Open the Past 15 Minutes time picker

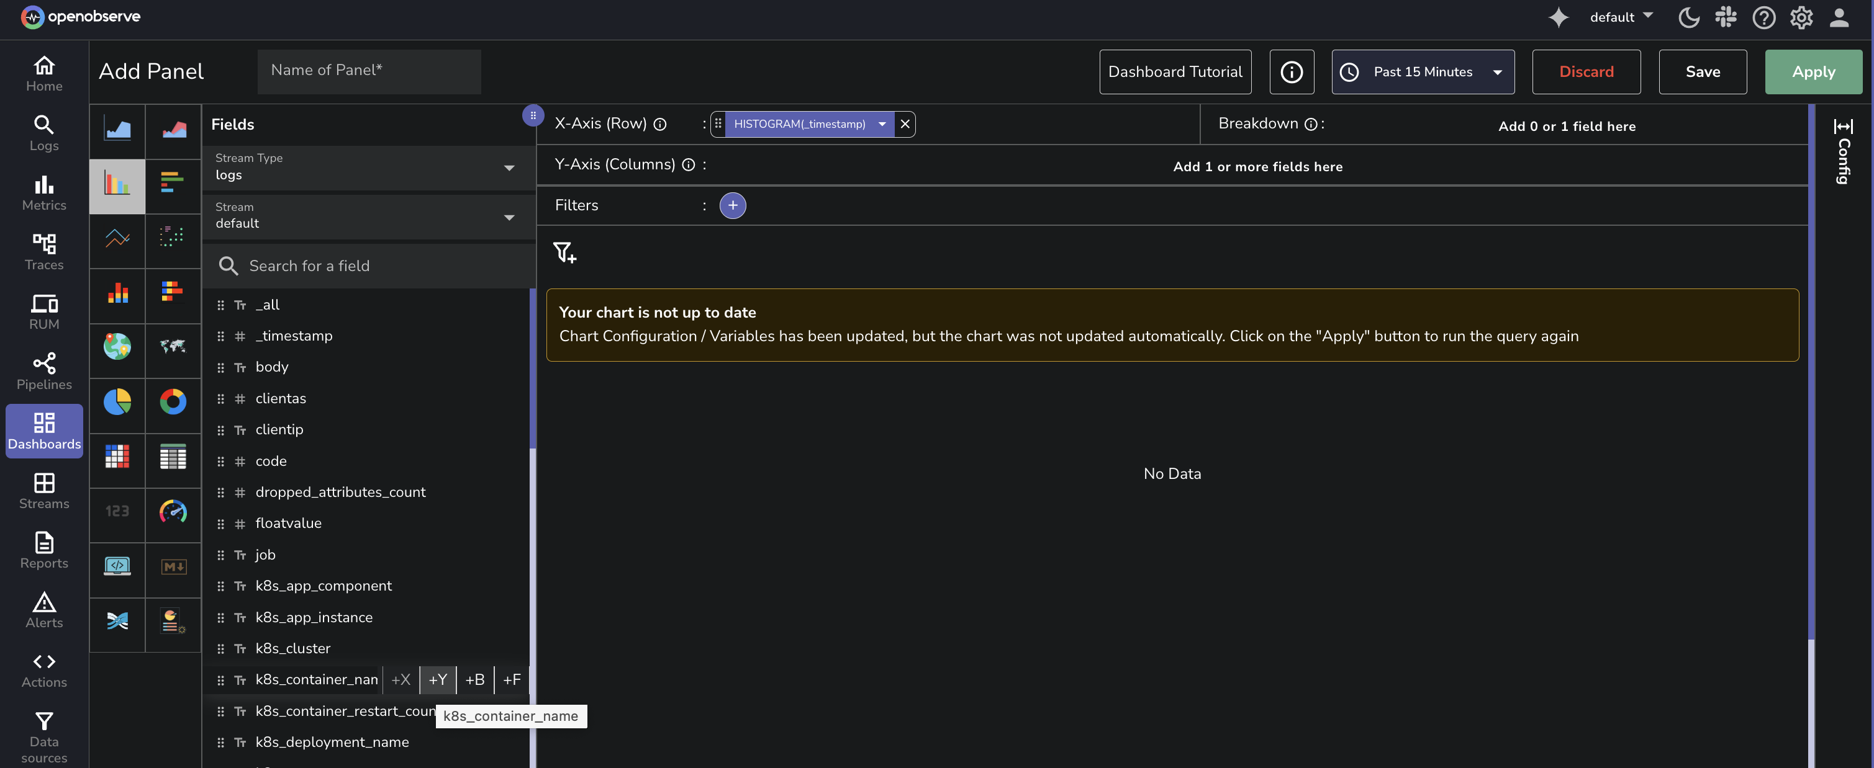pos(1422,72)
